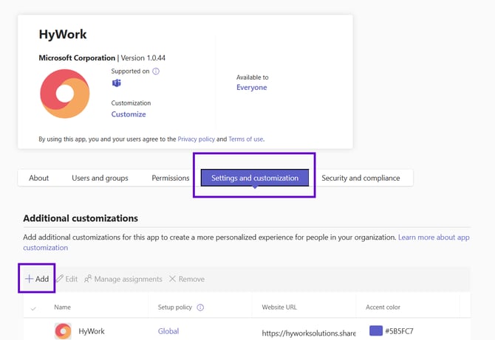
Task: Click the Setup policy info icon
Action: (x=200, y=308)
